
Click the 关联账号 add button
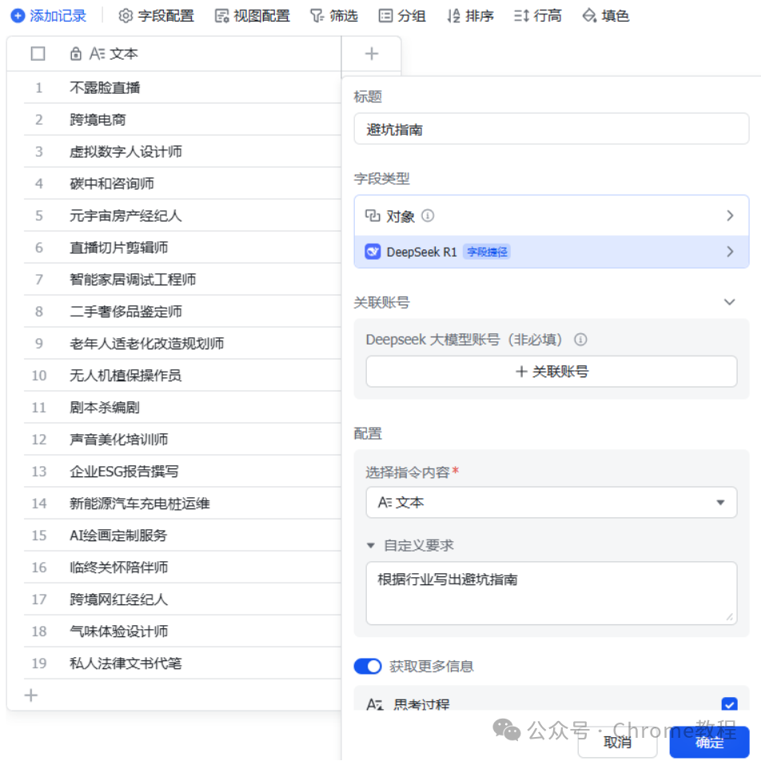click(x=552, y=371)
